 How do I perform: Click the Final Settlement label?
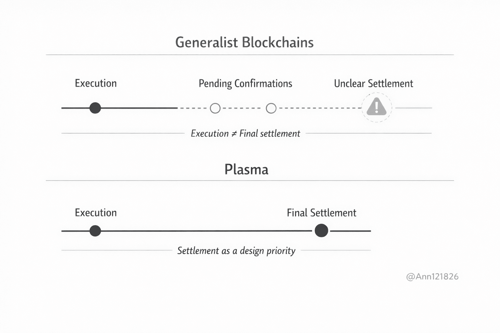coord(321,213)
